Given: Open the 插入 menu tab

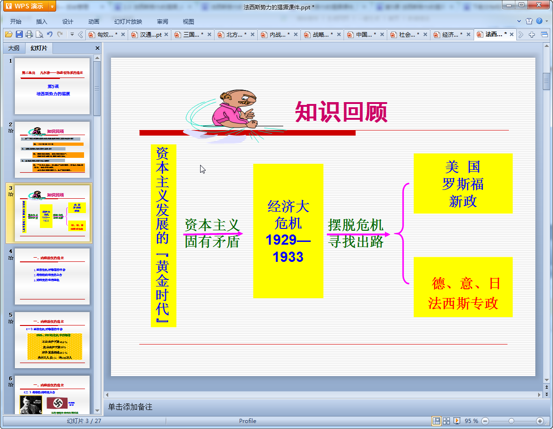Looking at the screenshot, I should 42,21.
